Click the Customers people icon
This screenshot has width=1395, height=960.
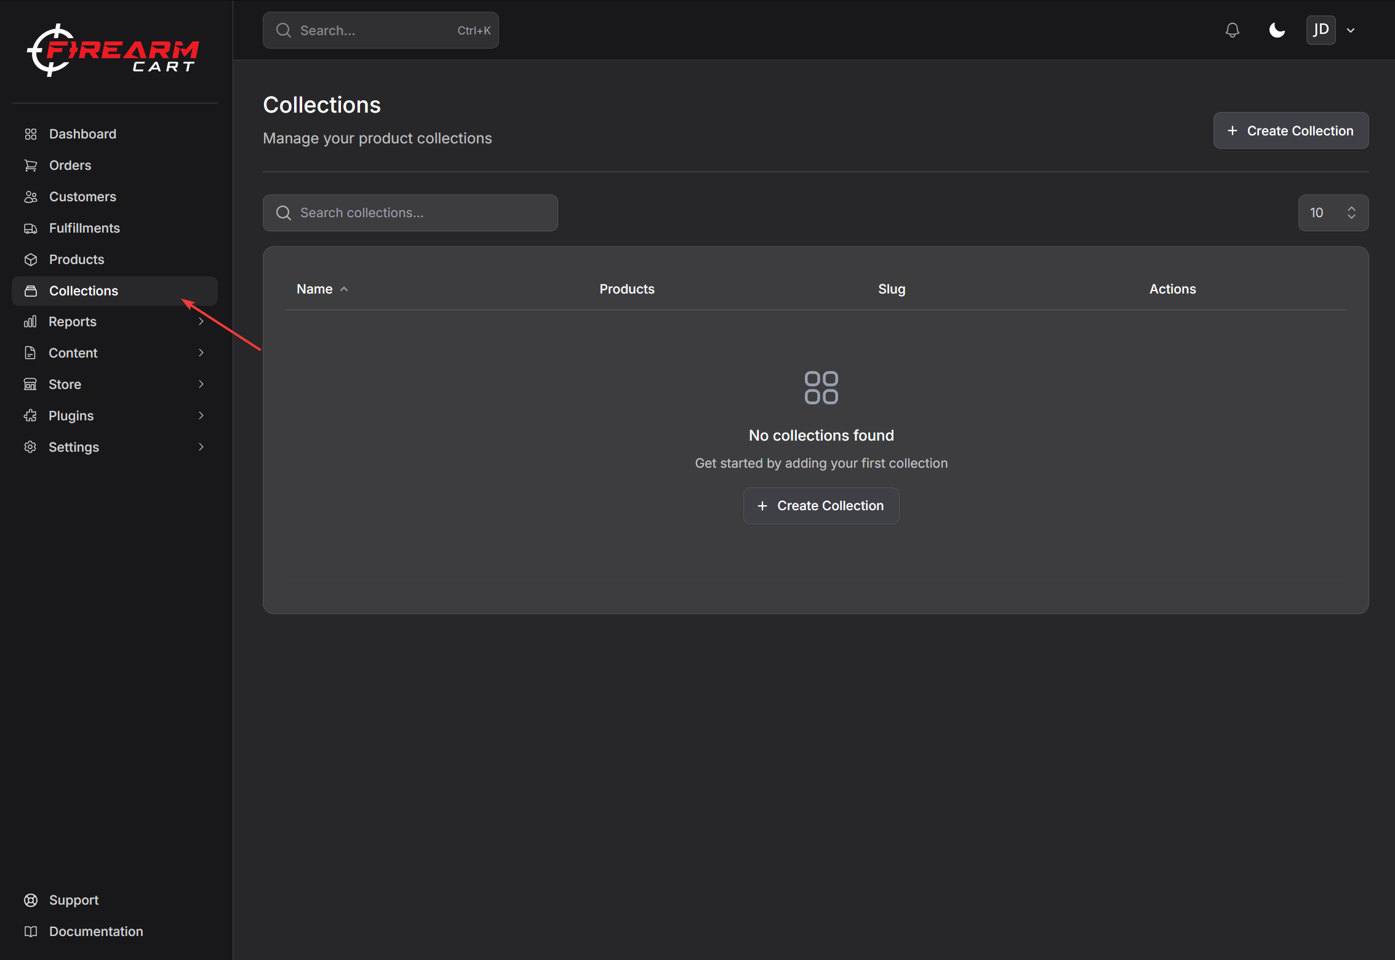coord(31,197)
